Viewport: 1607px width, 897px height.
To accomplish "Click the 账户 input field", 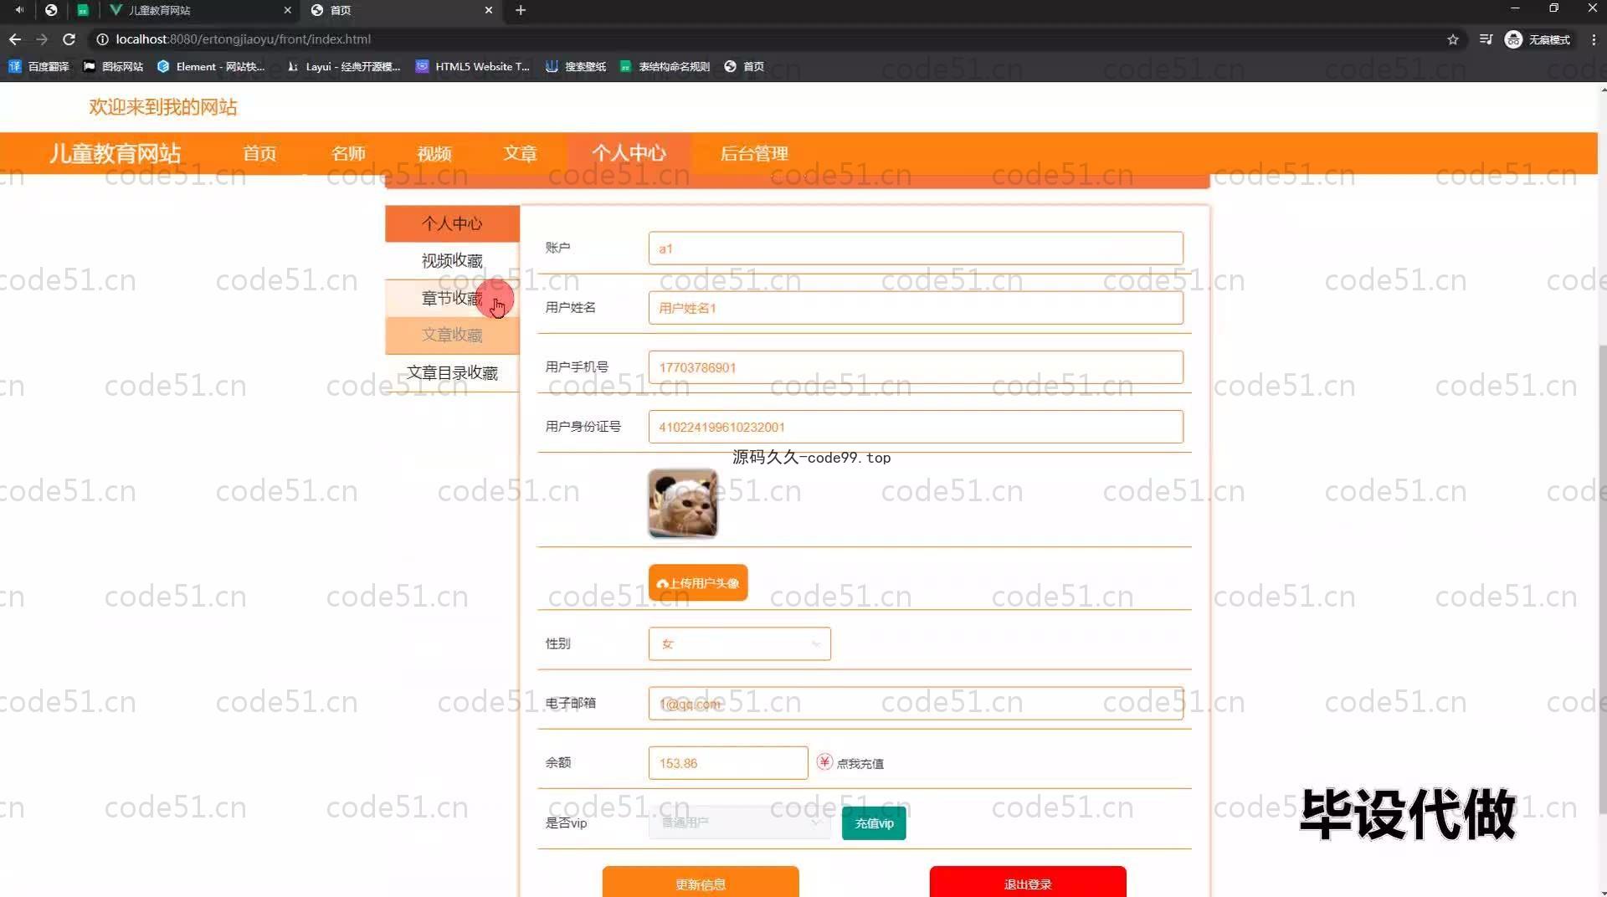I will (916, 249).
